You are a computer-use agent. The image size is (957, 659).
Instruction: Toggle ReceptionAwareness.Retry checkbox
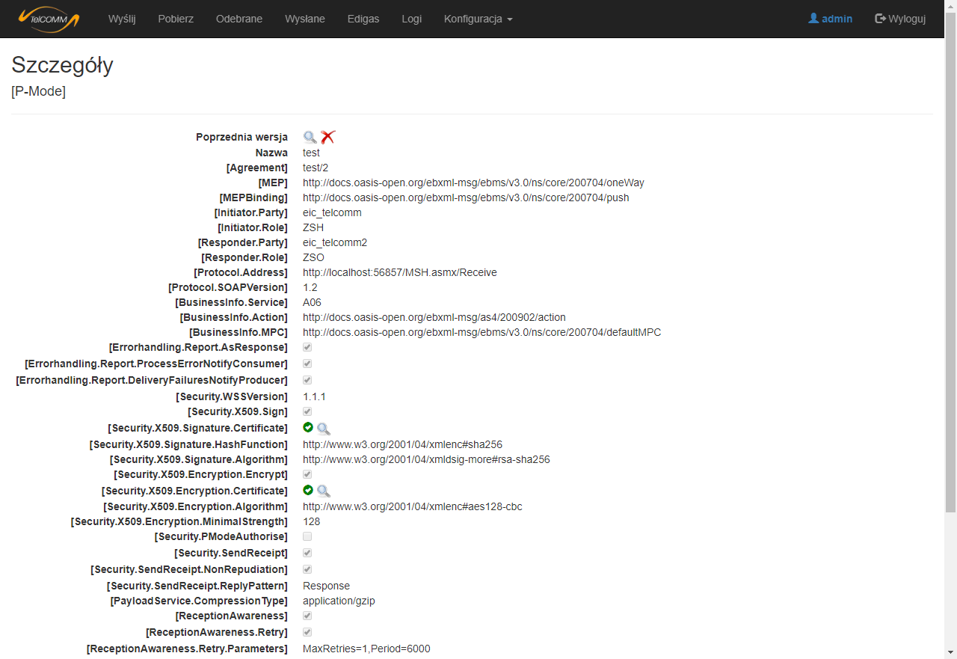(x=307, y=633)
